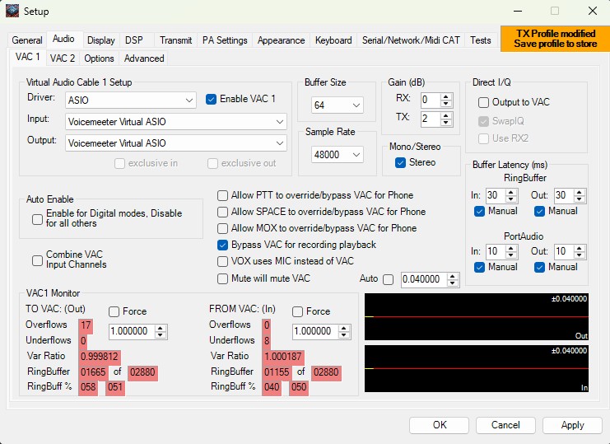Image resolution: width=610 pixels, height=444 pixels.
Task: Increase the RX gain spinner value
Action: point(446,96)
